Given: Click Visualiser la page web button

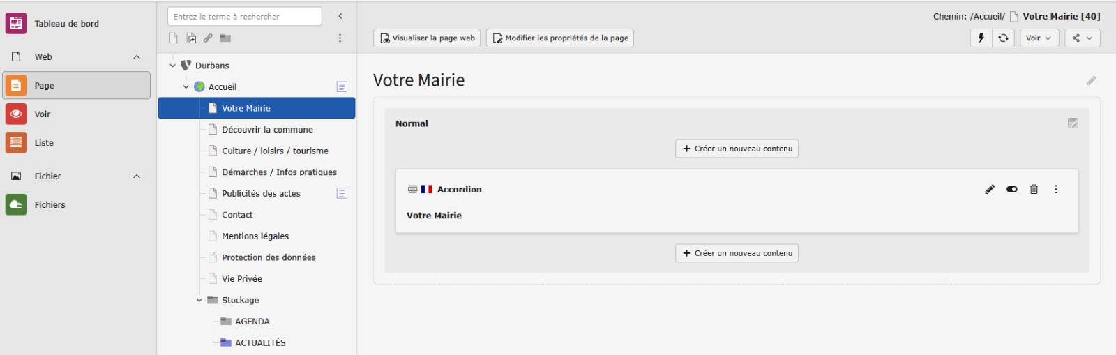Looking at the screenshot, I should pyautogui.click(x=427, y=38).
